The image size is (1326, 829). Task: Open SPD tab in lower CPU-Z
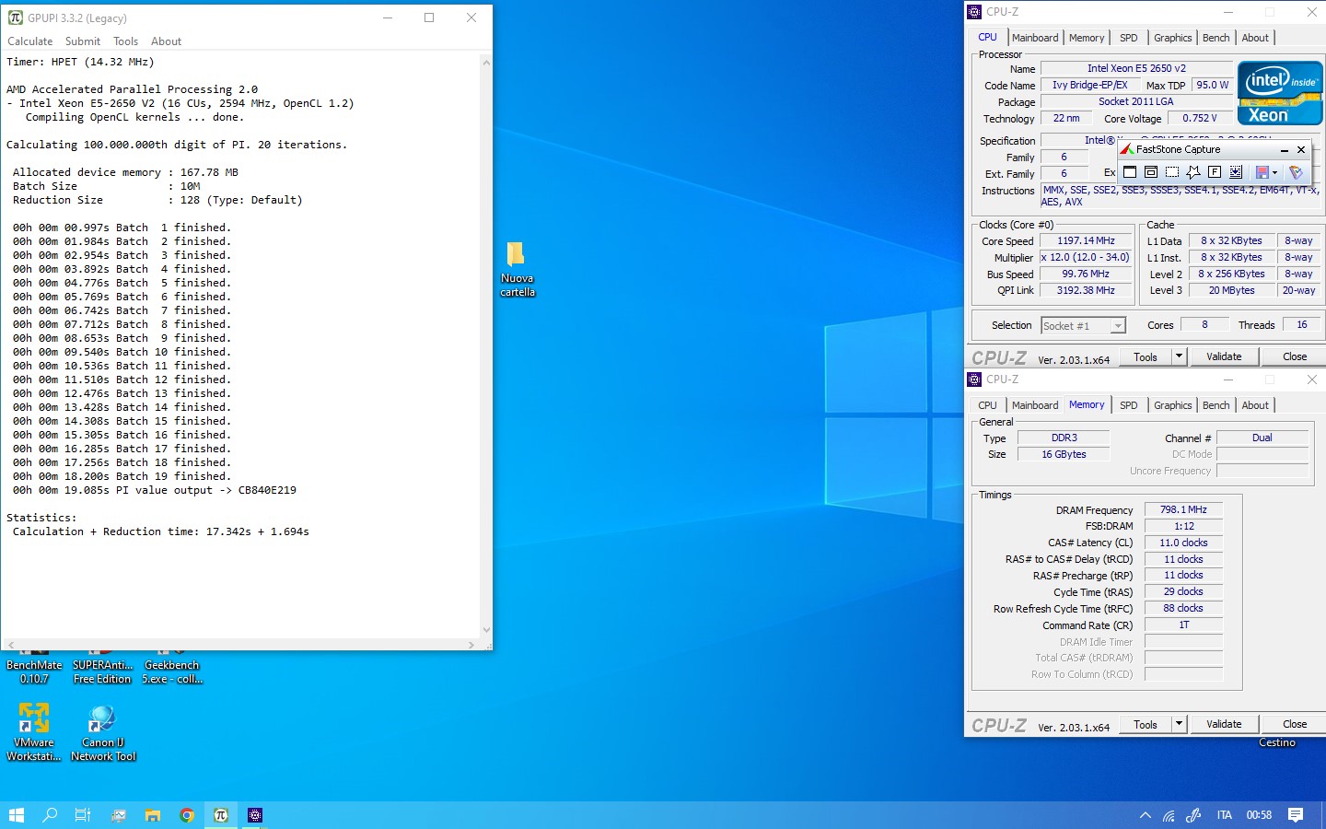coord(1129,405)
